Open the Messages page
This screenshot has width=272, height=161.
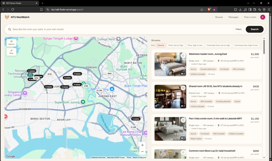click(233, 17)
